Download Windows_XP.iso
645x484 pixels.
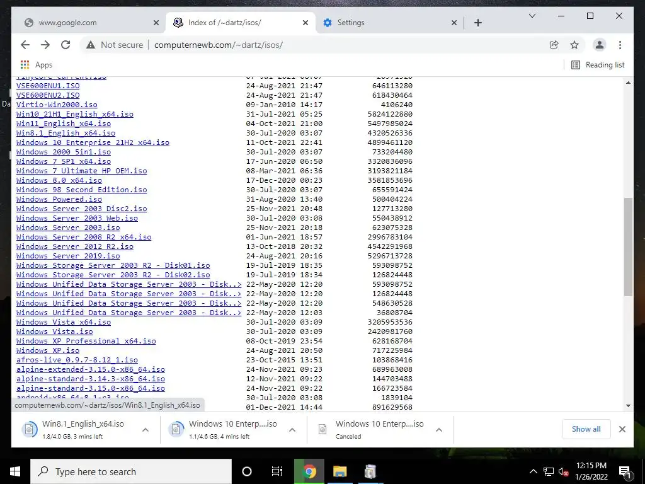(48, 350)
